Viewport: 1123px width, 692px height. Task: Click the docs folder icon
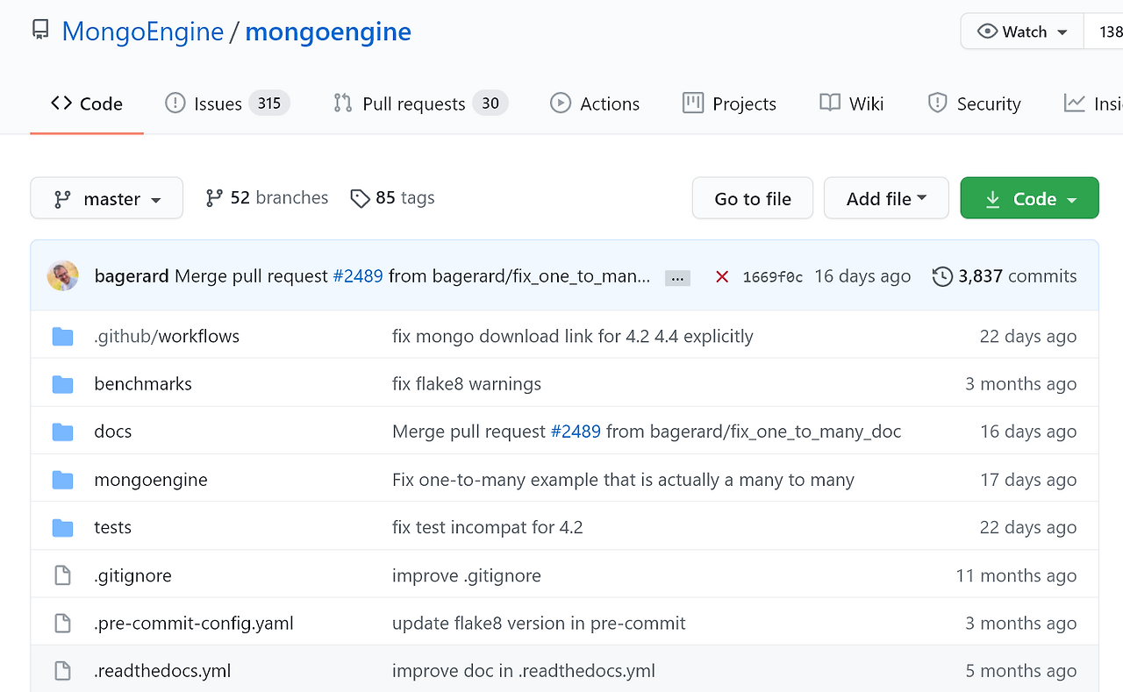point(62,431)
